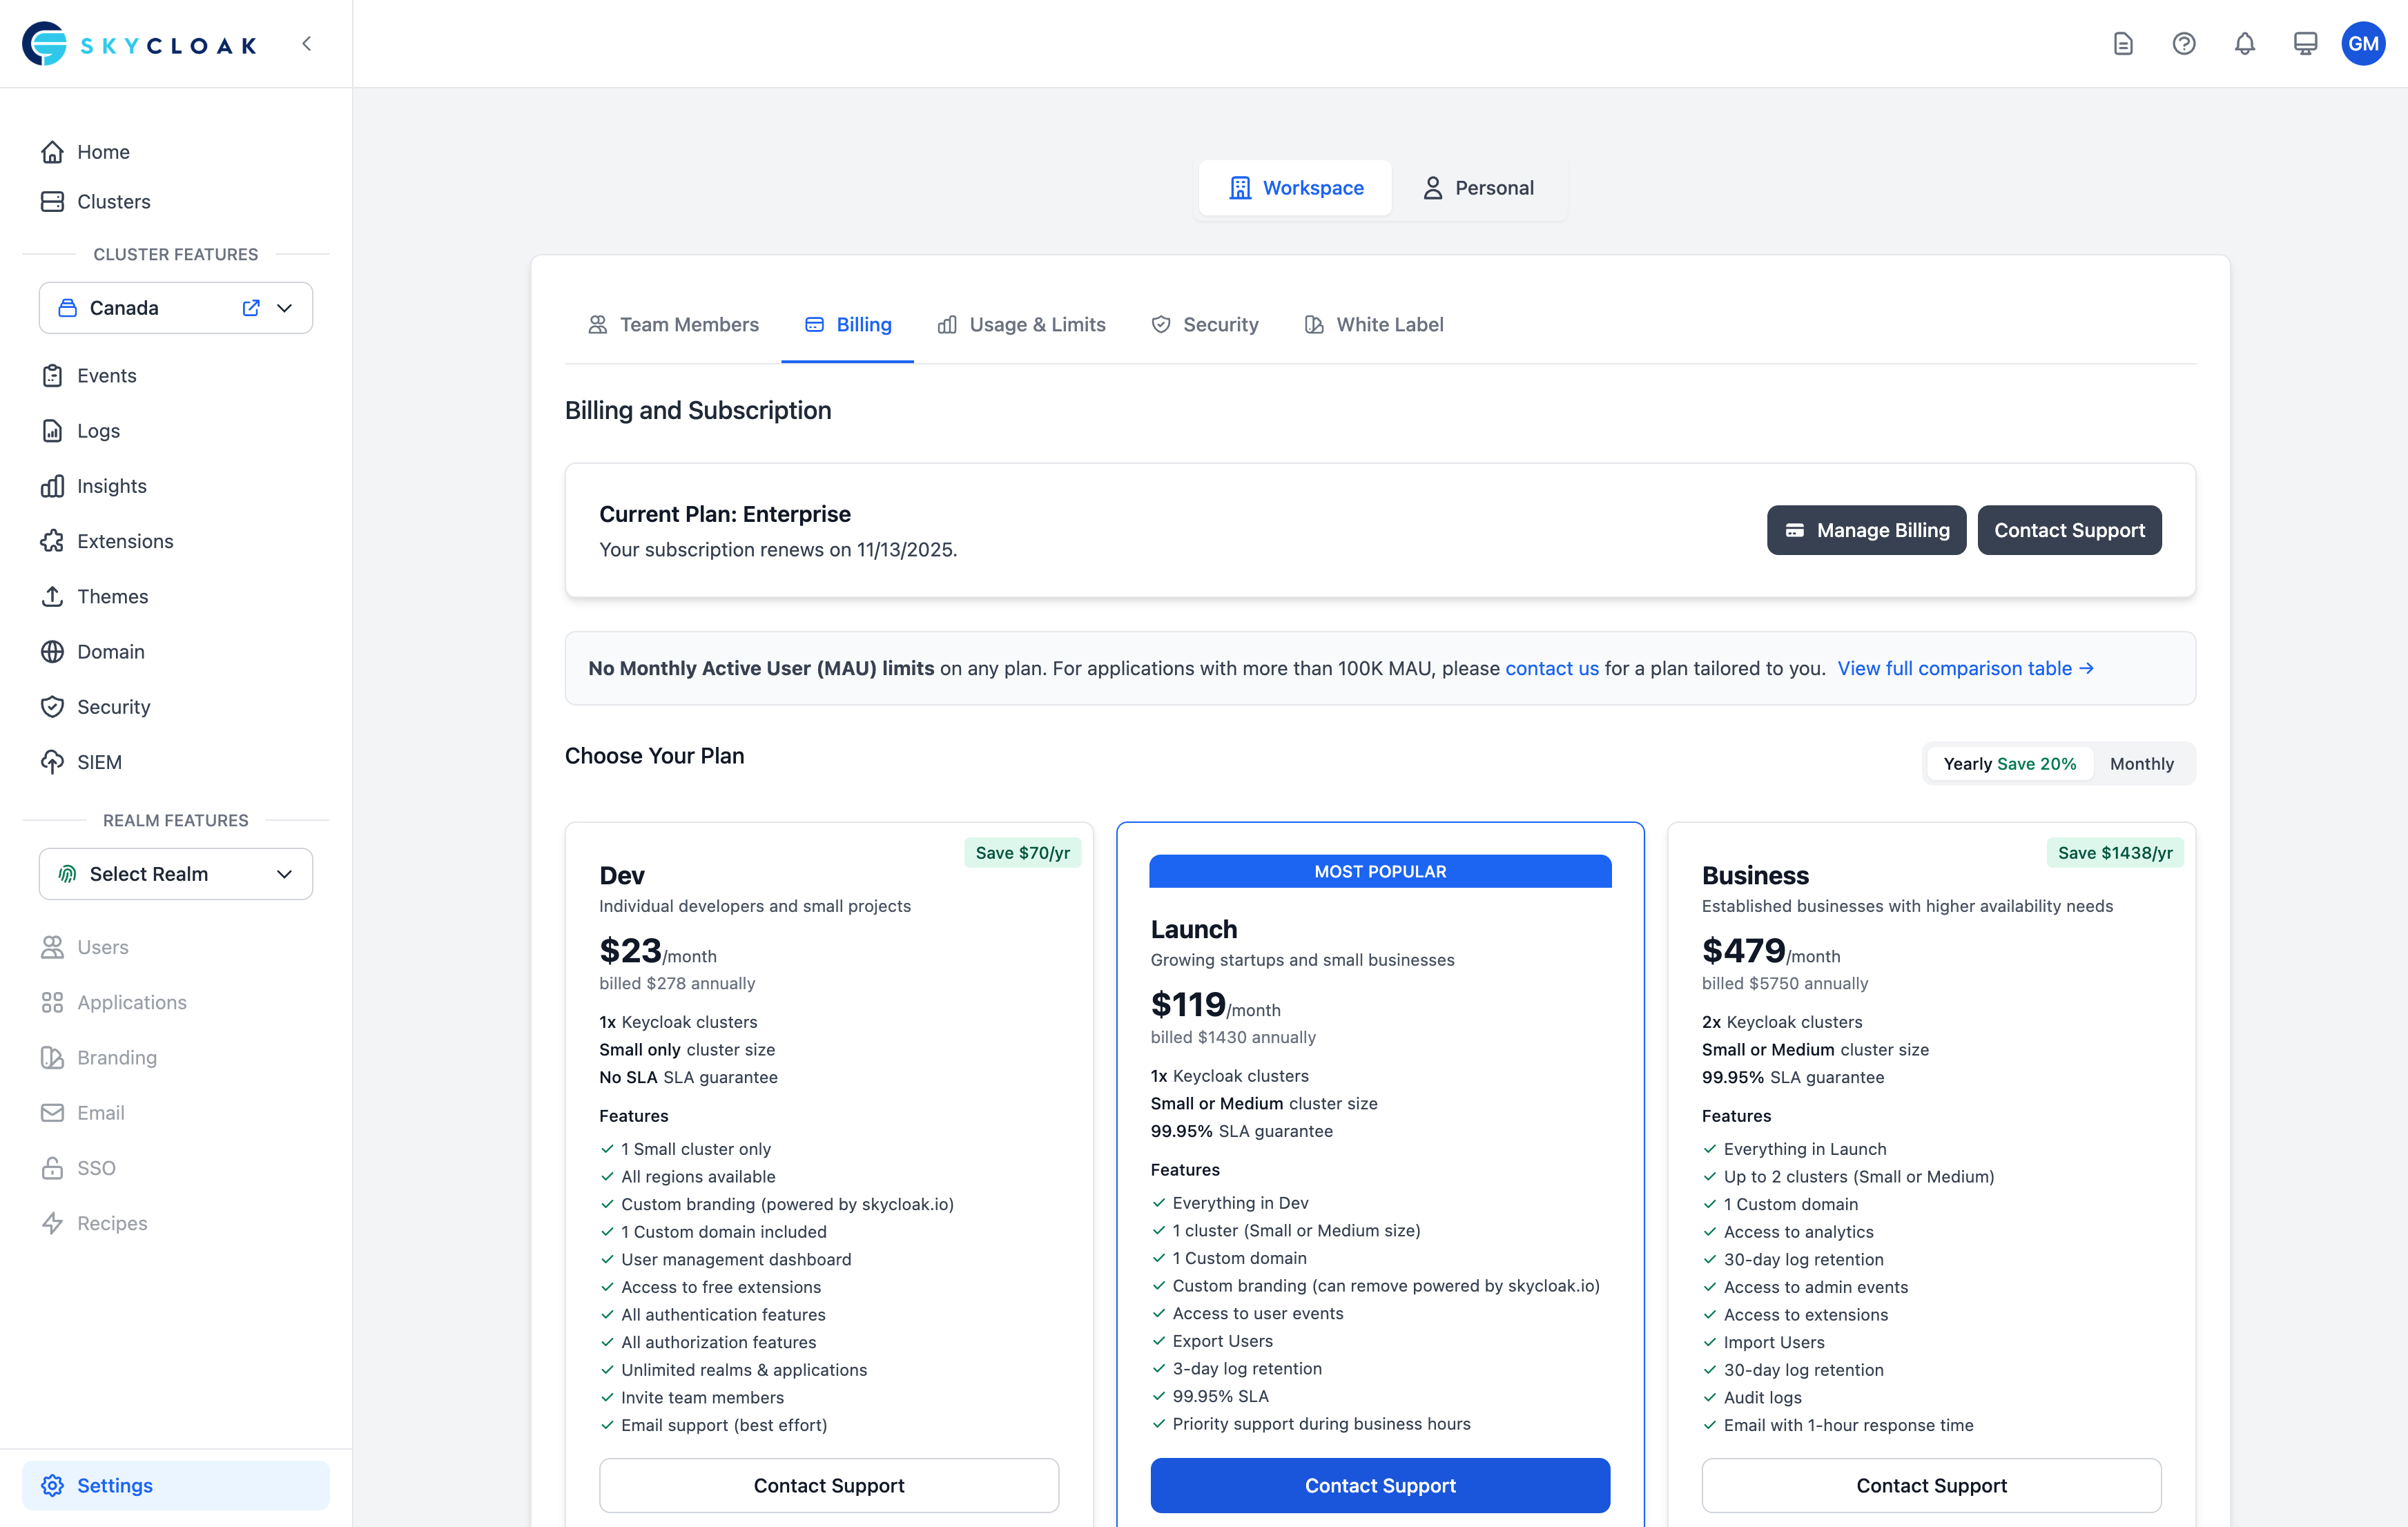This screenshot has height=1527, width=2408.
Task: Open the Insights panel from sidebar
Action: coord(110,486)
